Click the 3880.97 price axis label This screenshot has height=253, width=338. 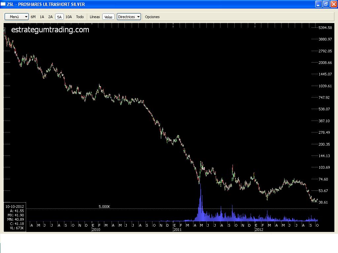tap(325, 40)
